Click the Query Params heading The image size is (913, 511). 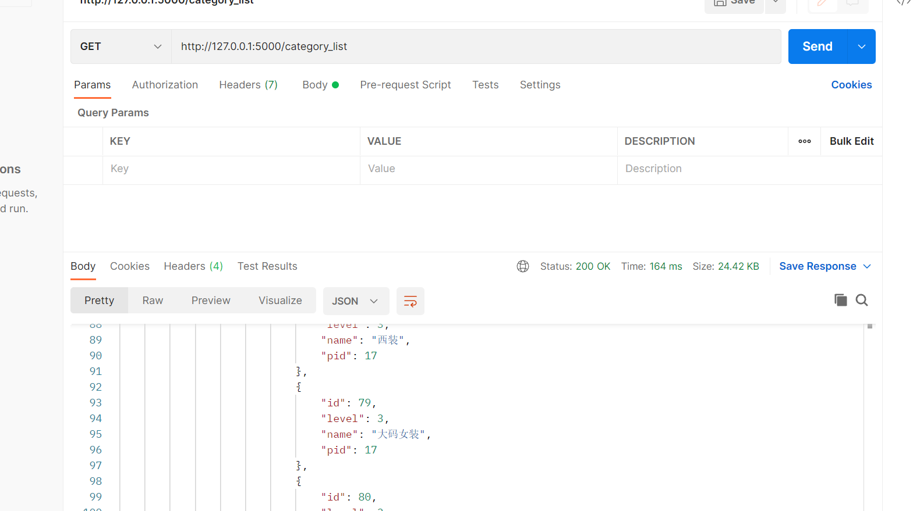click(113, 113)
